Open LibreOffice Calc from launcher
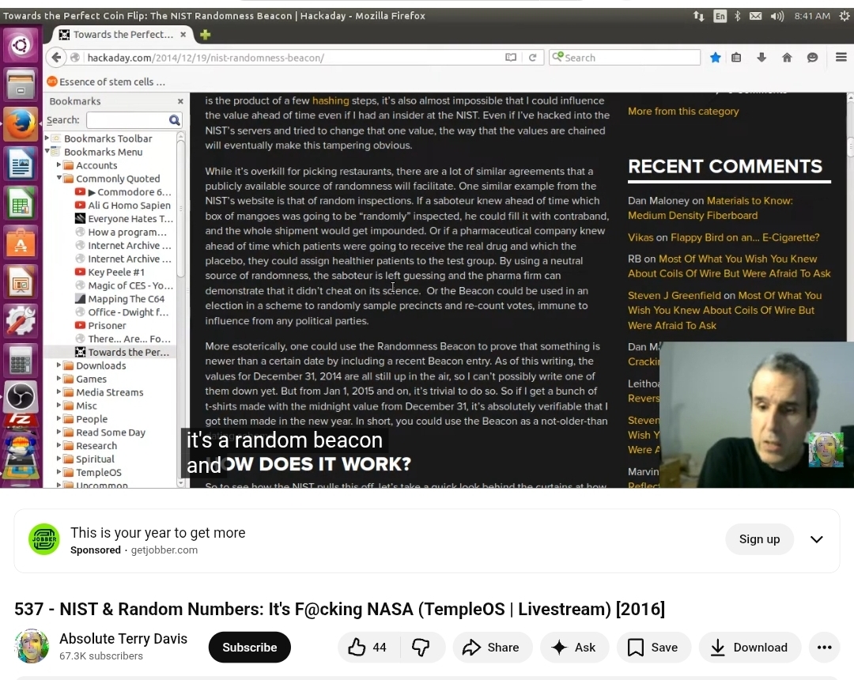854x680 pixels. (x=21, y=203)
